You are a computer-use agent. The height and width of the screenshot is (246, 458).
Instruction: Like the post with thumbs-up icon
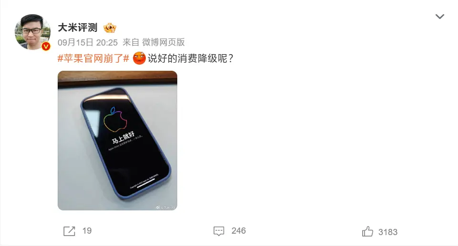tap(367, 231)
